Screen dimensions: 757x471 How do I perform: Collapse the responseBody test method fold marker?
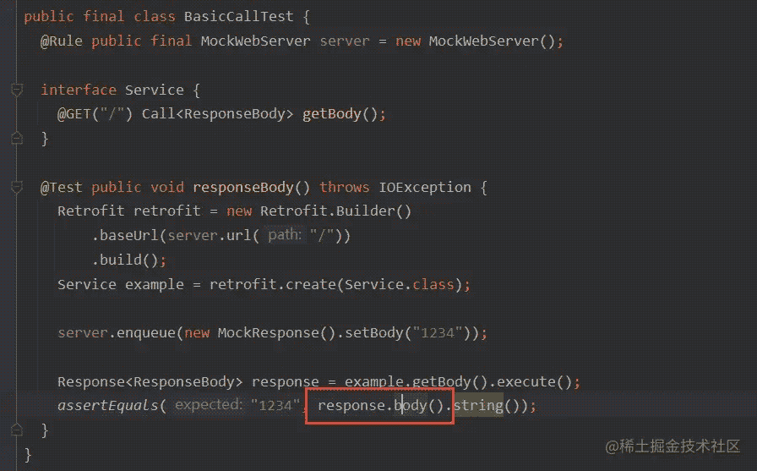click(x=17, y=187)
